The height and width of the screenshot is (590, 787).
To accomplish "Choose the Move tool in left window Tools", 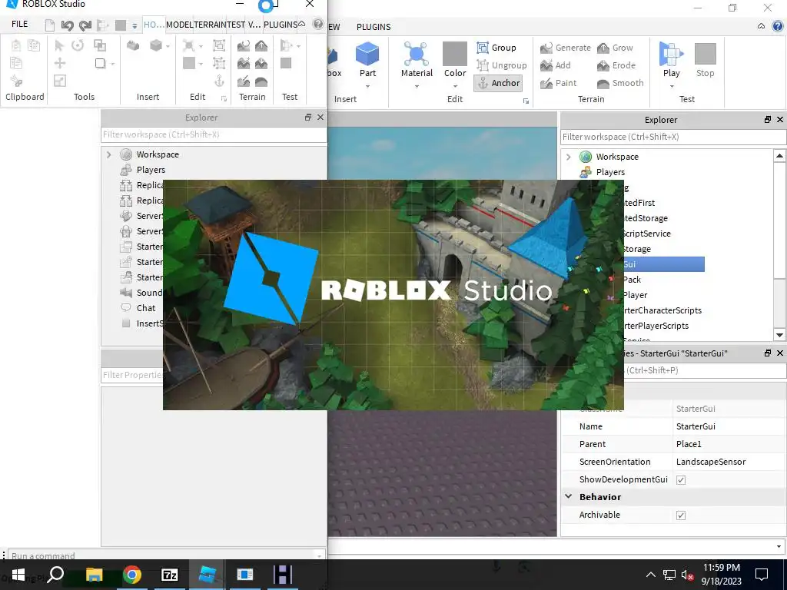I will coord(60,63).
